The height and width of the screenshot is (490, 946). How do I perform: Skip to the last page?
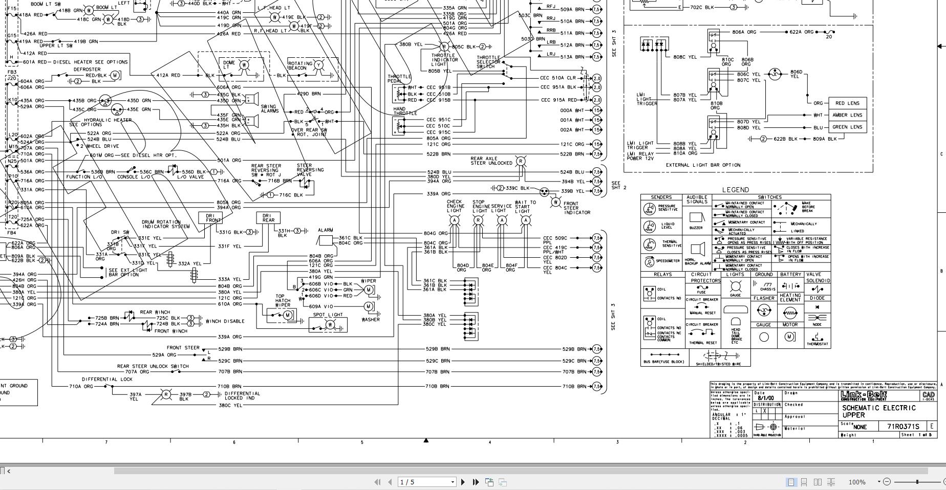tap(475, 482)
